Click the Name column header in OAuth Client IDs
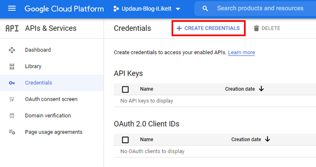 click(147, 139)
